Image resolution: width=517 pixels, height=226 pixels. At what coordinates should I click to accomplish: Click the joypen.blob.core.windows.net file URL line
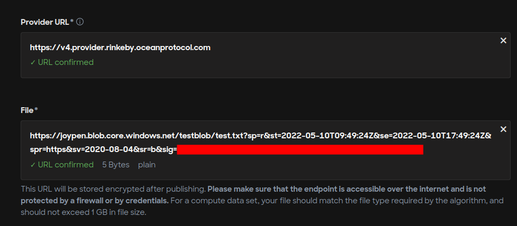(x=260, y=136)
